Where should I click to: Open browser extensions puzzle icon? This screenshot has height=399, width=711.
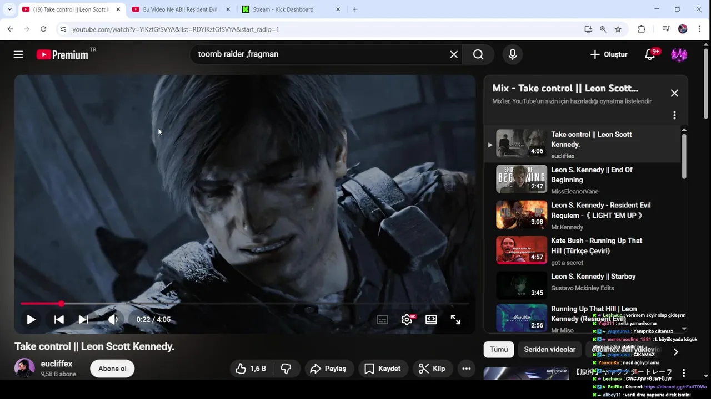tap(642, 29)
